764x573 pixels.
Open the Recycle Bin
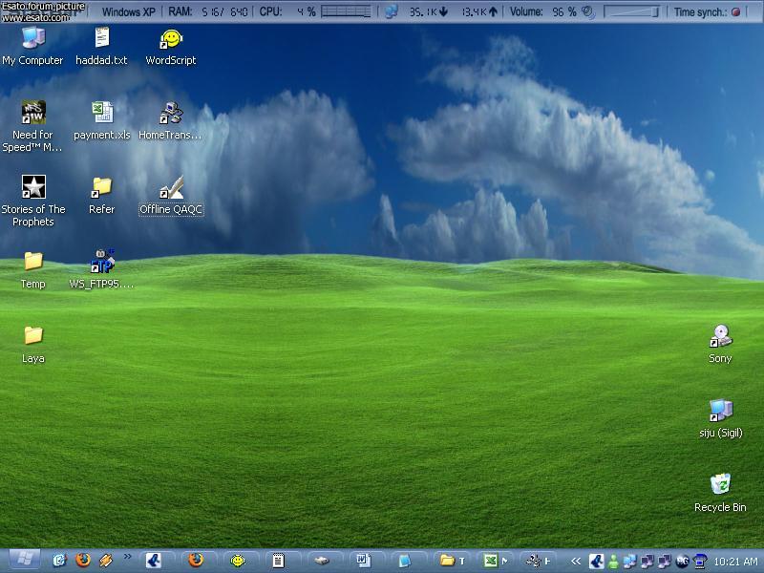point(720,485)
